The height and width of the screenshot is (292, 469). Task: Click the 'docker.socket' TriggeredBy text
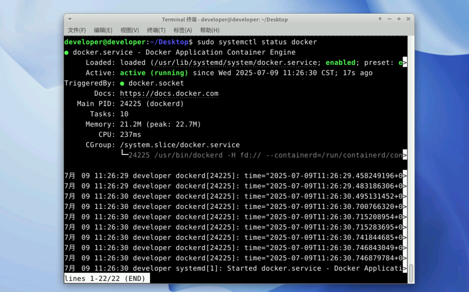coord(156,83)
